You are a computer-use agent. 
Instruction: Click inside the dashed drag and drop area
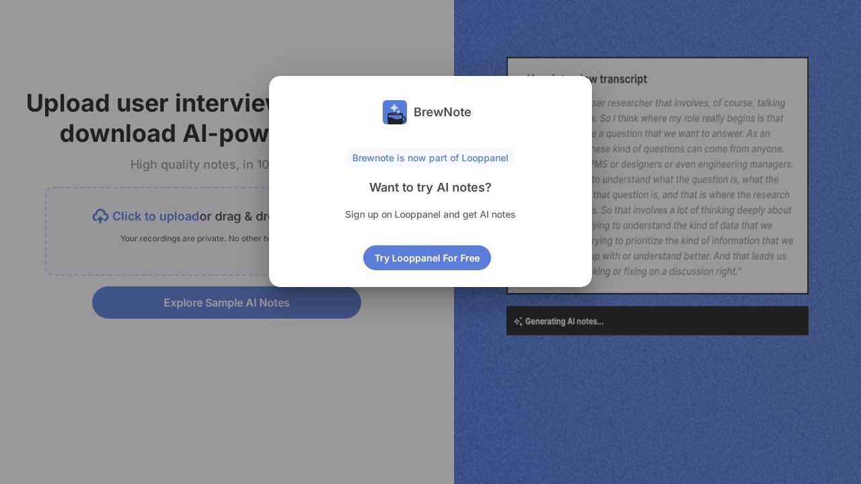pyautogui.click(x=155, y=259)
